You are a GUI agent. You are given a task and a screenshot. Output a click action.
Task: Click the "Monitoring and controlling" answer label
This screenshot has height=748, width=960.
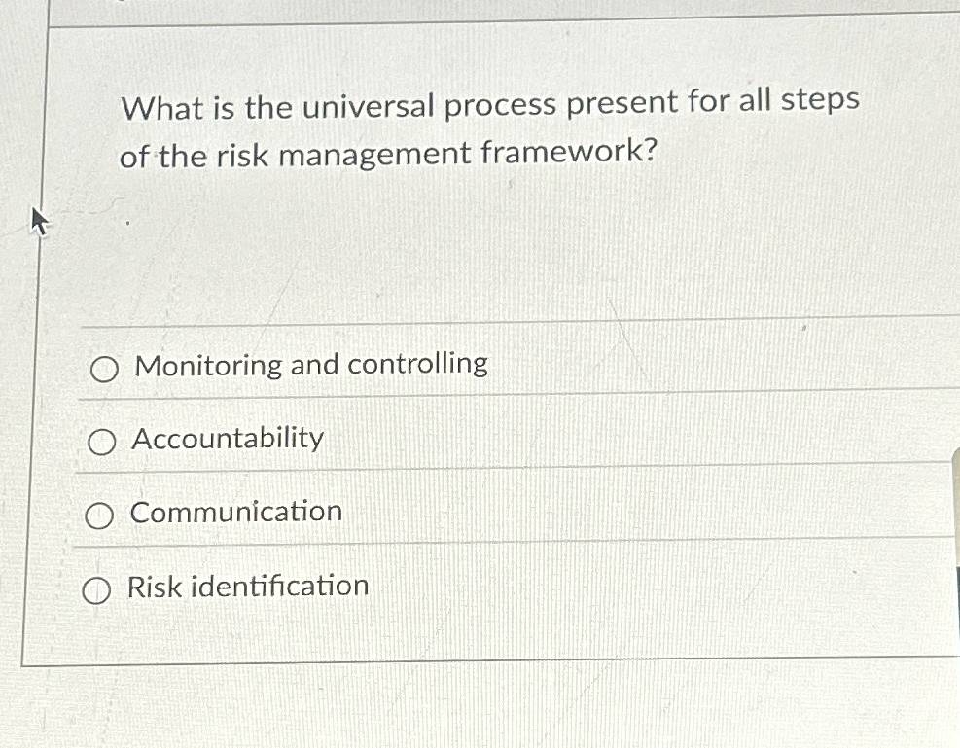(x=311, y=366)
